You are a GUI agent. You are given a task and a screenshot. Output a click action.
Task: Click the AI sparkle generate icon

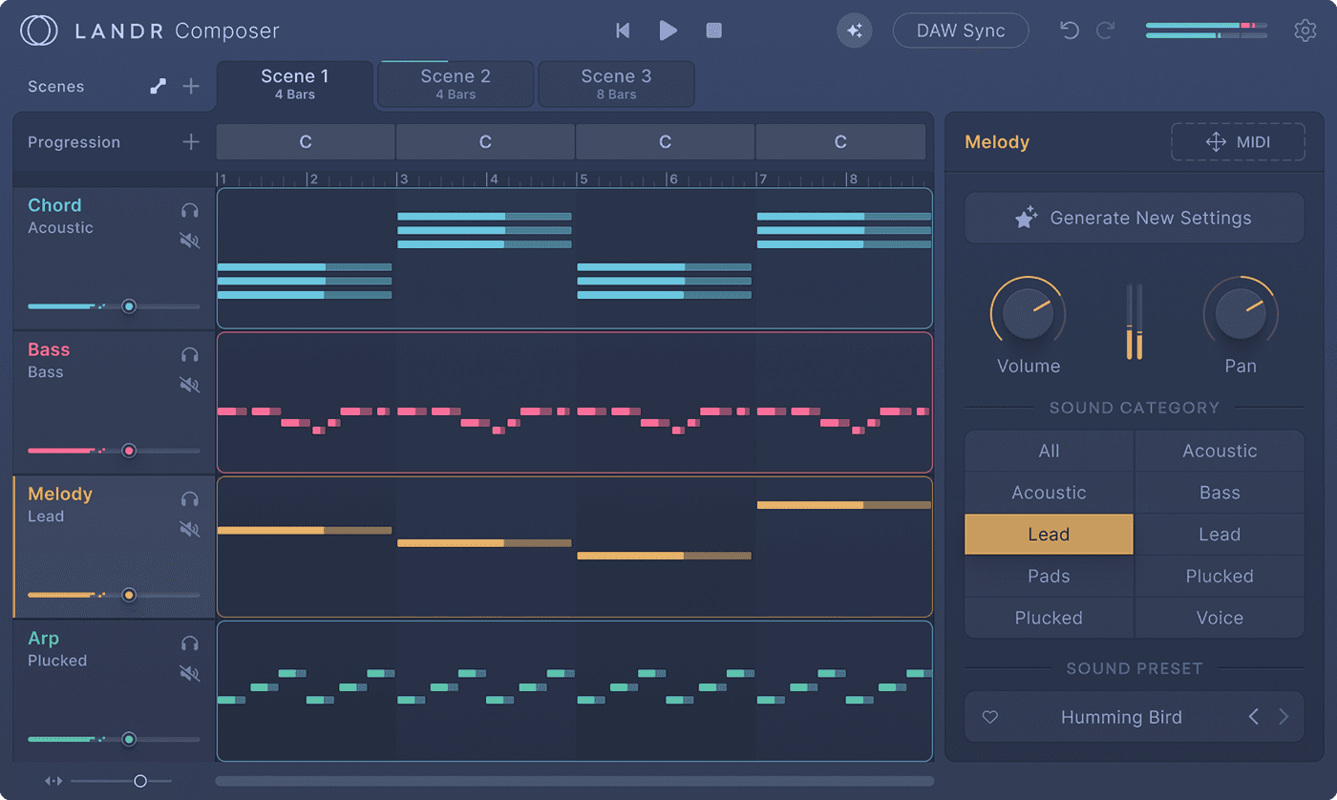click(855, 31)
